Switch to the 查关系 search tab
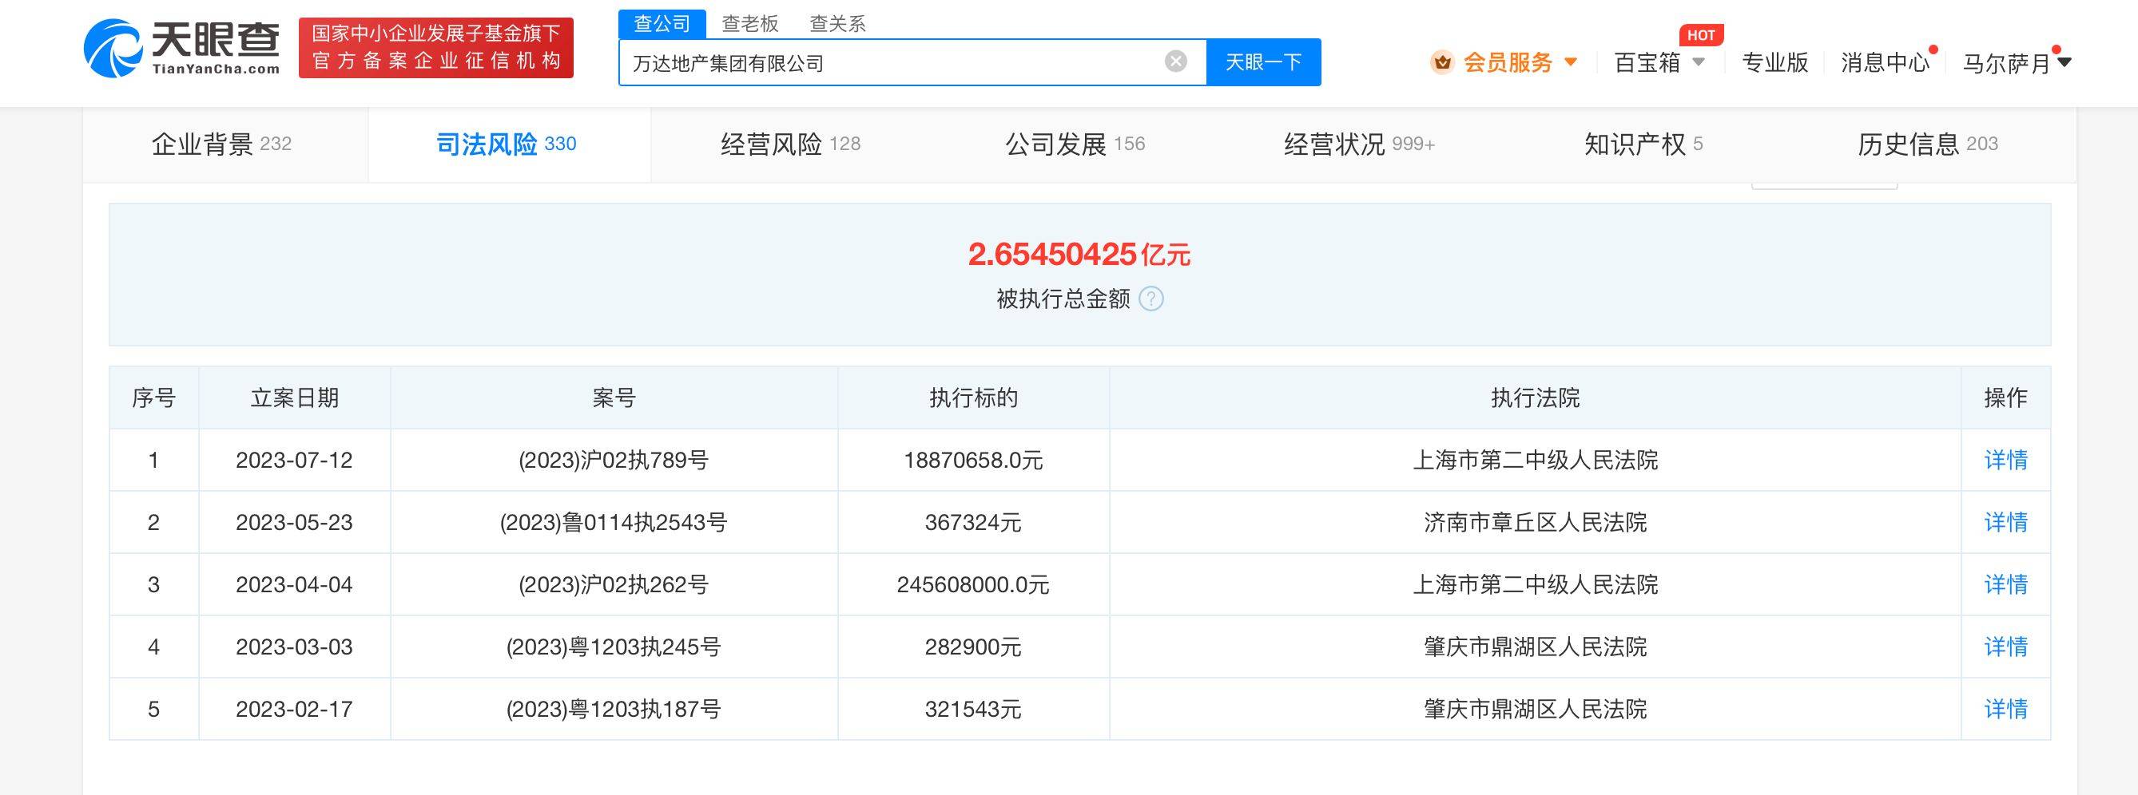The height and width of the screenshot is (795, 2138). coord(837,23)
